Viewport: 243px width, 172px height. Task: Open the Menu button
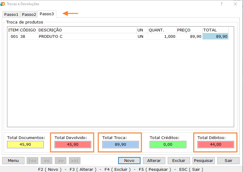click(x=13, y=160)
